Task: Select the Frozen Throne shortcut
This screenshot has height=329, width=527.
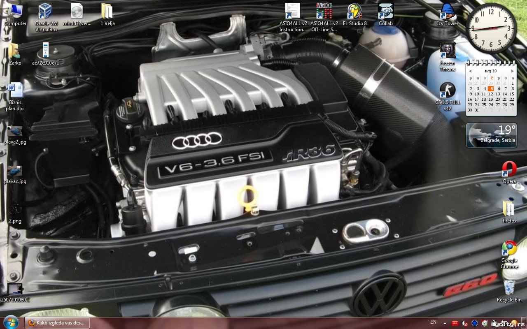Action: point(448,57)
